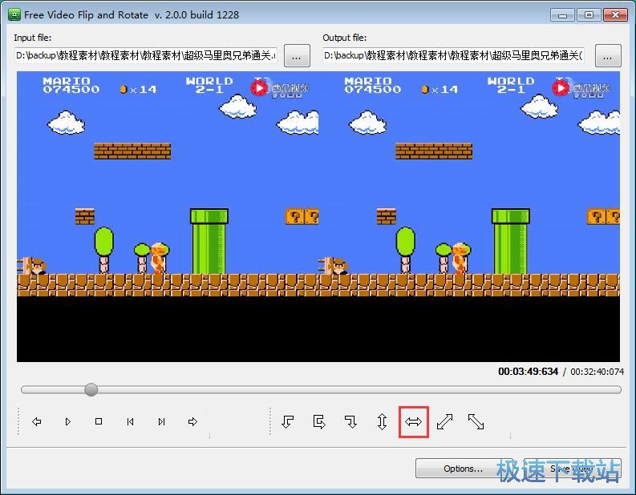The width and height of the screenshot is (636, 495).
Task: Apply the diagonal flip pointing up-right
Action: coord(444,421)
